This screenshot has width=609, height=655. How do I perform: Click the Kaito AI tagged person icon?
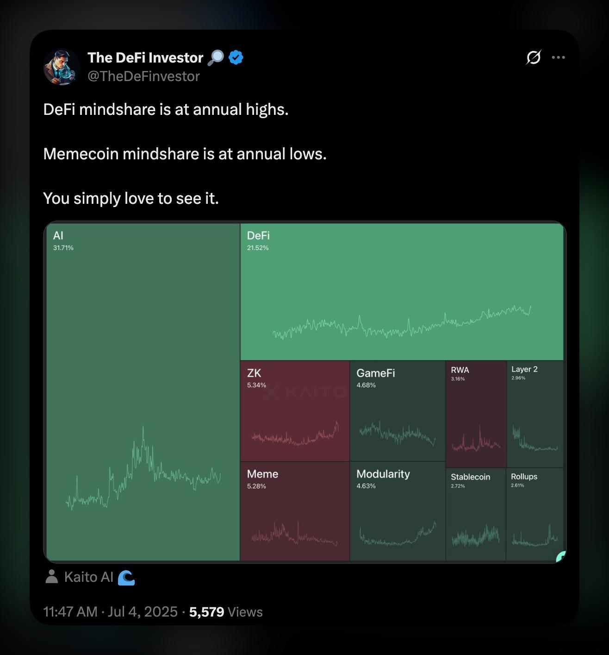pos(51,577)
